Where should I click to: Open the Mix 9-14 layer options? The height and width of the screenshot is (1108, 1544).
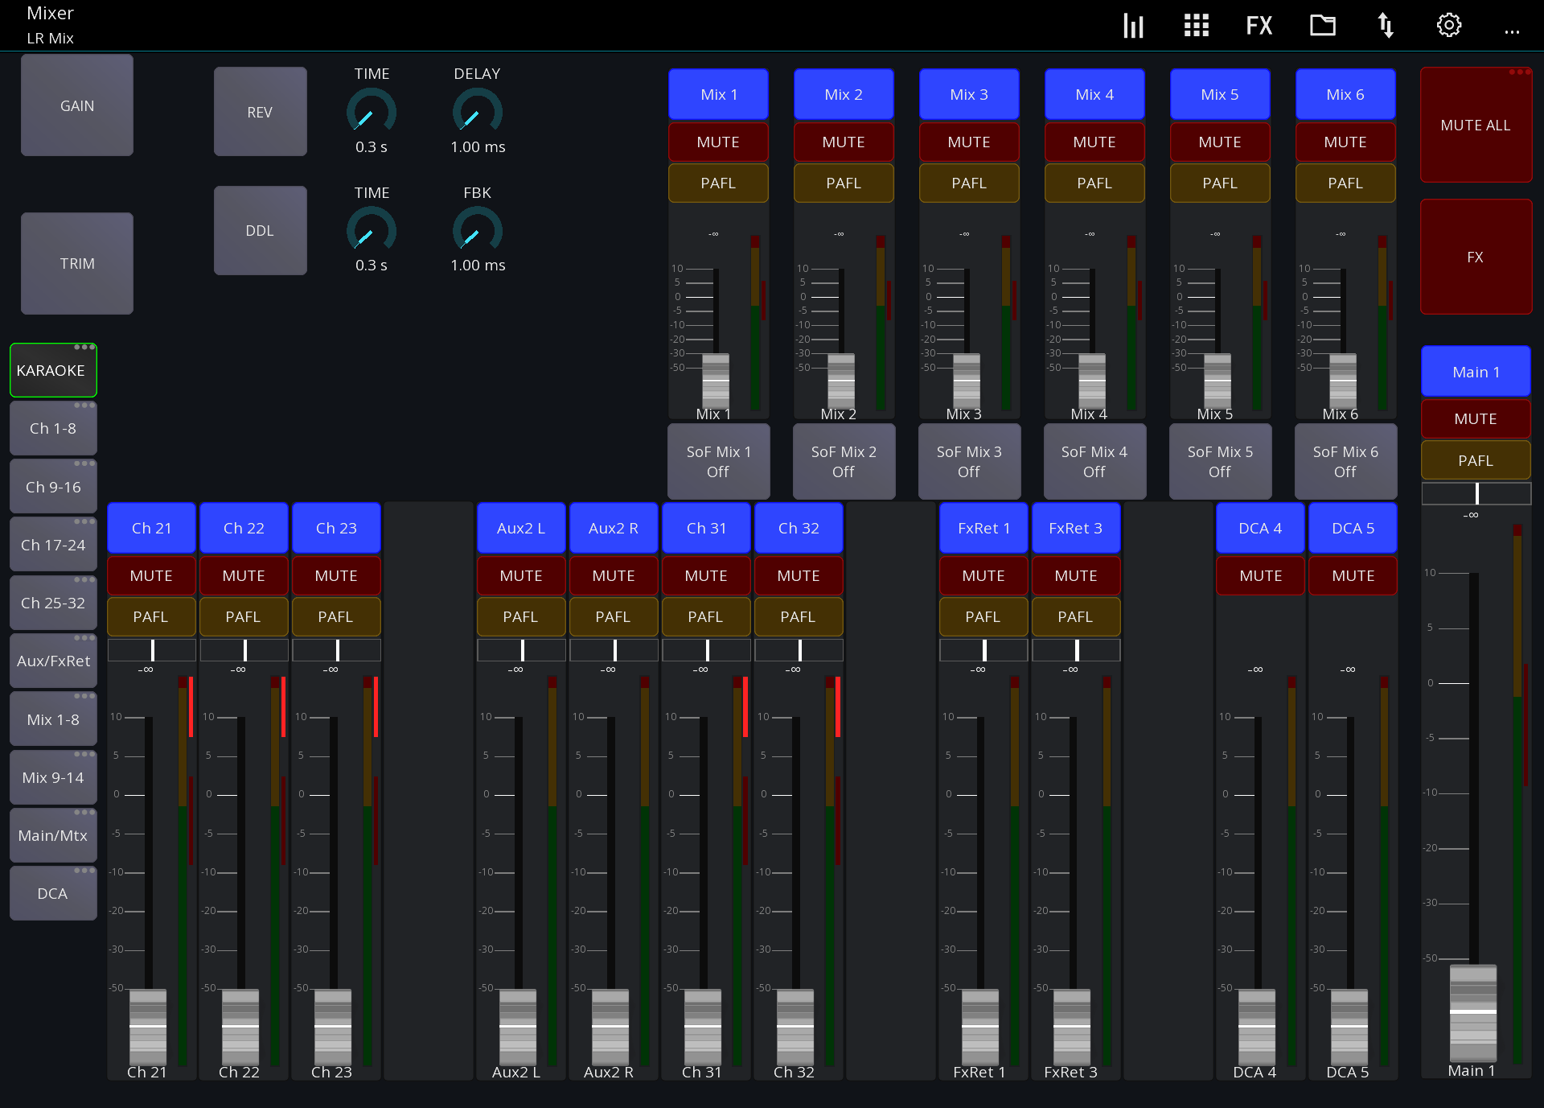pyautogui.click(x=85, y=754)
